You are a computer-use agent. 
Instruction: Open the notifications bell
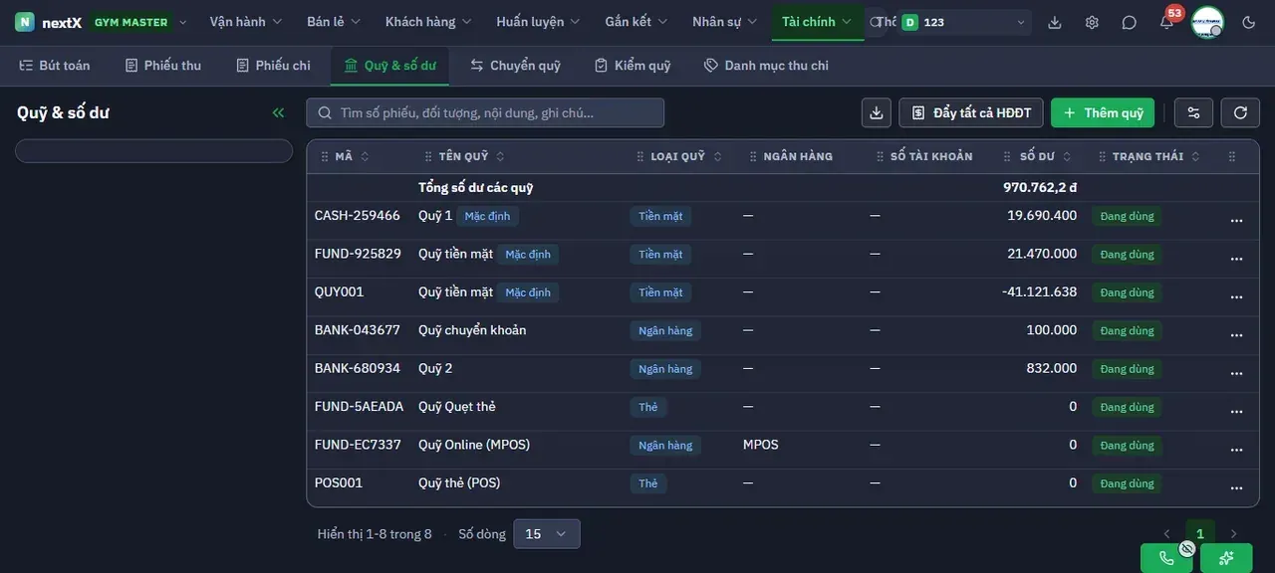[1166, 22]
